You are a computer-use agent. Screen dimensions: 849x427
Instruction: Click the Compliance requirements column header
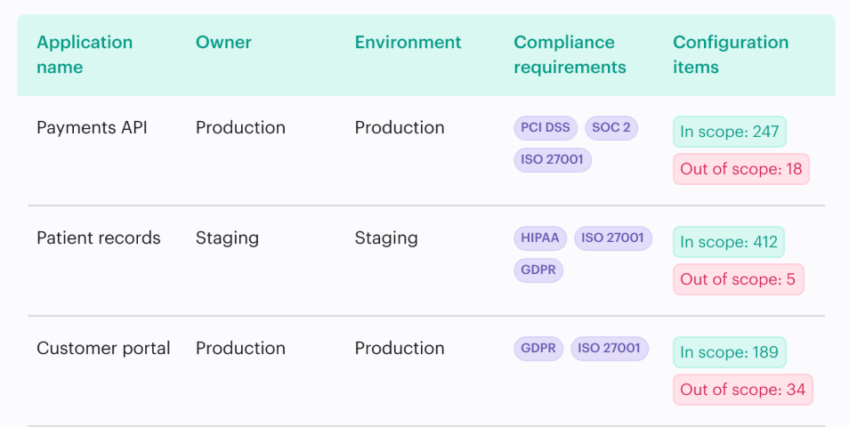pyautogui.click(x=570, y=54)
